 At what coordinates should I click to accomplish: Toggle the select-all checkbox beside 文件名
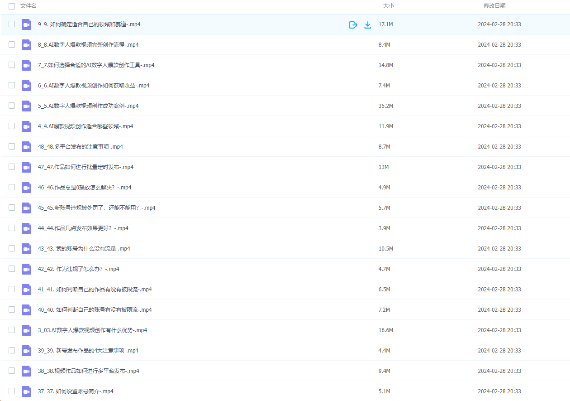[x=12, y=6]
